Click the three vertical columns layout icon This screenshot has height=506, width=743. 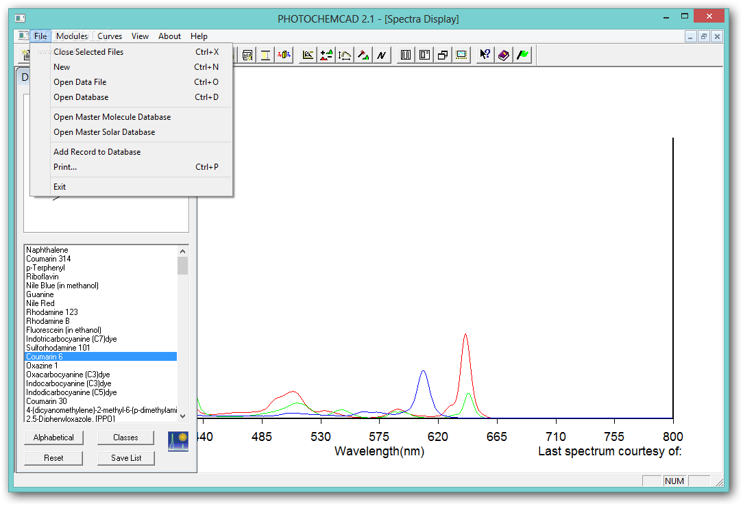pyautogui.click(x=406, y=55)
